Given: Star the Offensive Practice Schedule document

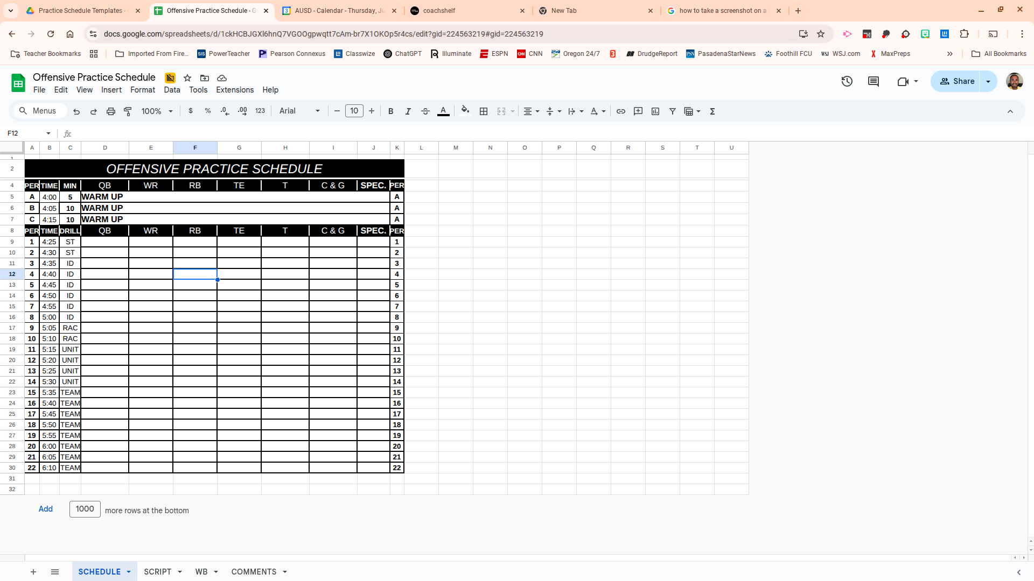Looking at the screenshot, I should click(x=187, y=78).
